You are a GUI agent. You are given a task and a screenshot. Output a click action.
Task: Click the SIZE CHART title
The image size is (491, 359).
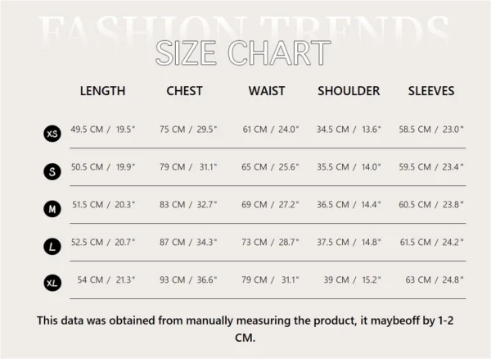[243, 52]
